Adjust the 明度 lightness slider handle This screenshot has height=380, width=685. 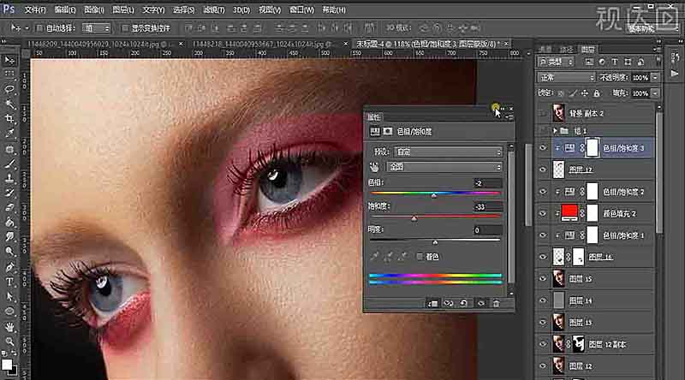coord(435,242)
